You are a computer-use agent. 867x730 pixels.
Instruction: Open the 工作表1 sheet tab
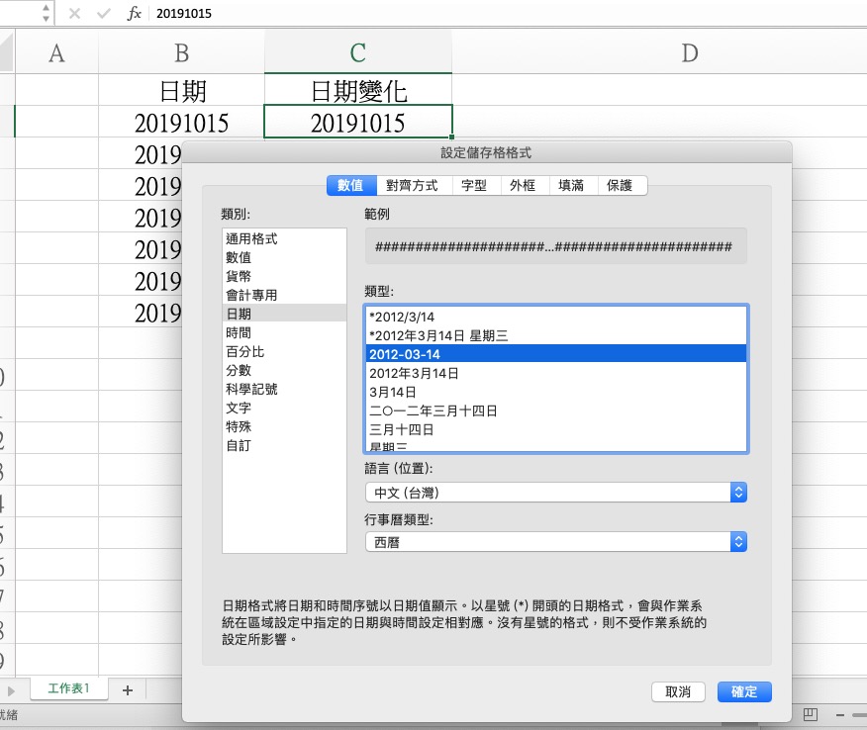[x=68, y=688]
